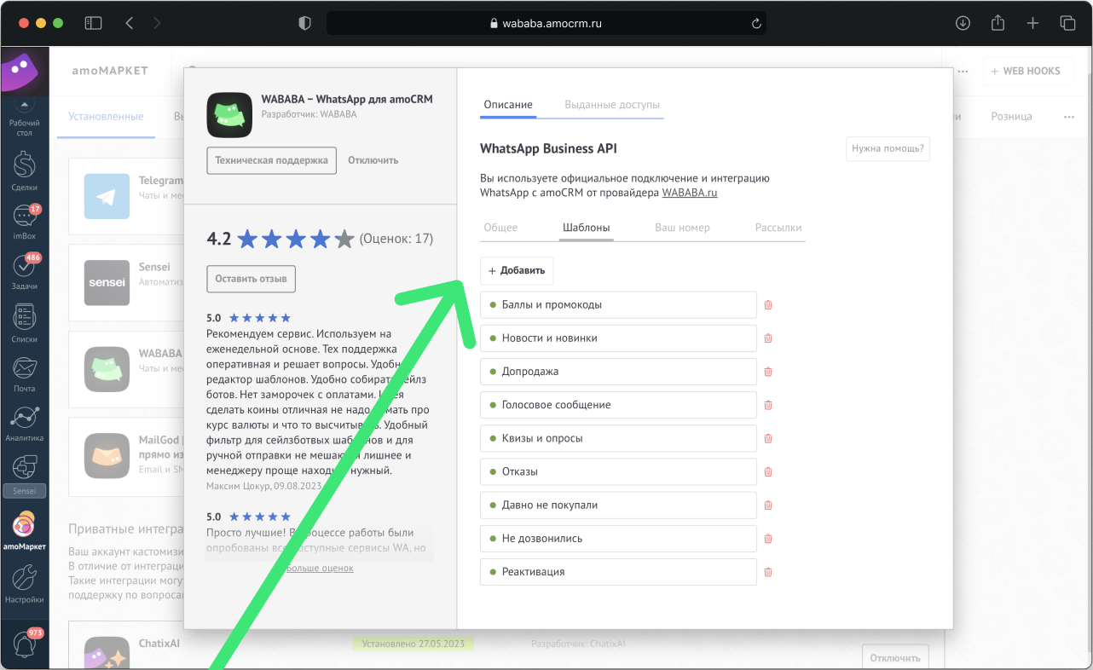Open imBox in sidebar
1093x670 pixels.
[x=24, y=221]
